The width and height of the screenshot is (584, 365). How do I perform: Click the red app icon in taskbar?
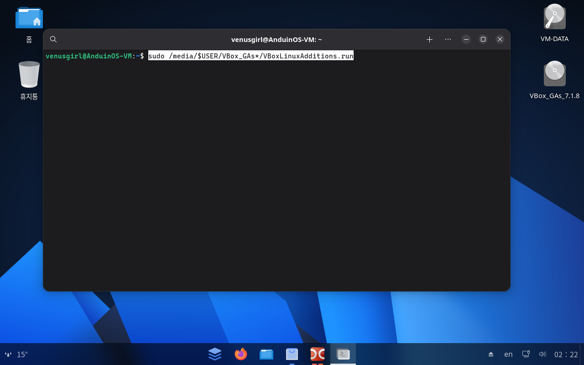[318, 354]
